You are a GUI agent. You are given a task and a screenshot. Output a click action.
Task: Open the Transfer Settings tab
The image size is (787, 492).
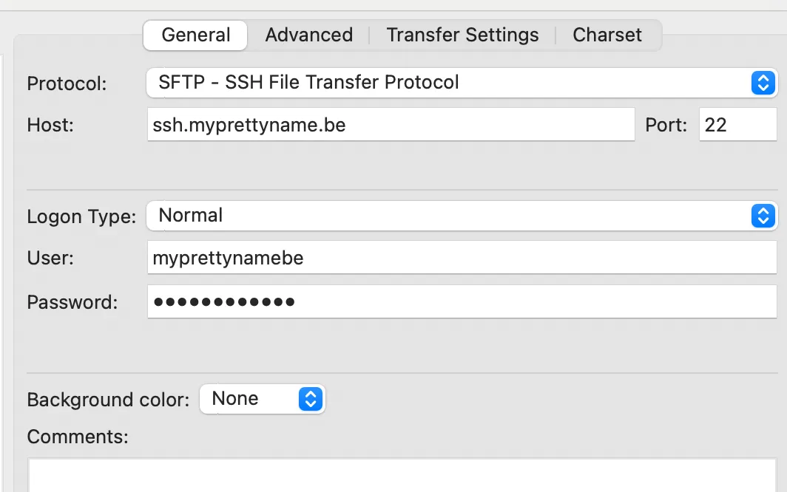462,35
